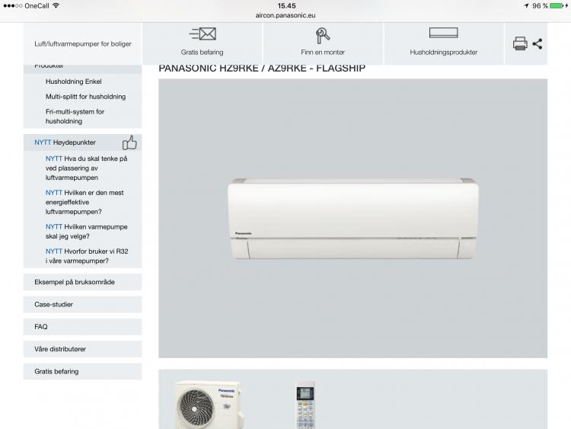Click the thumbs-up icon beside Høydepunkter
Screen dimensions: 571x429
point(129,142)
